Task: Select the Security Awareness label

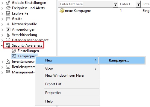Action: point(27,45)
